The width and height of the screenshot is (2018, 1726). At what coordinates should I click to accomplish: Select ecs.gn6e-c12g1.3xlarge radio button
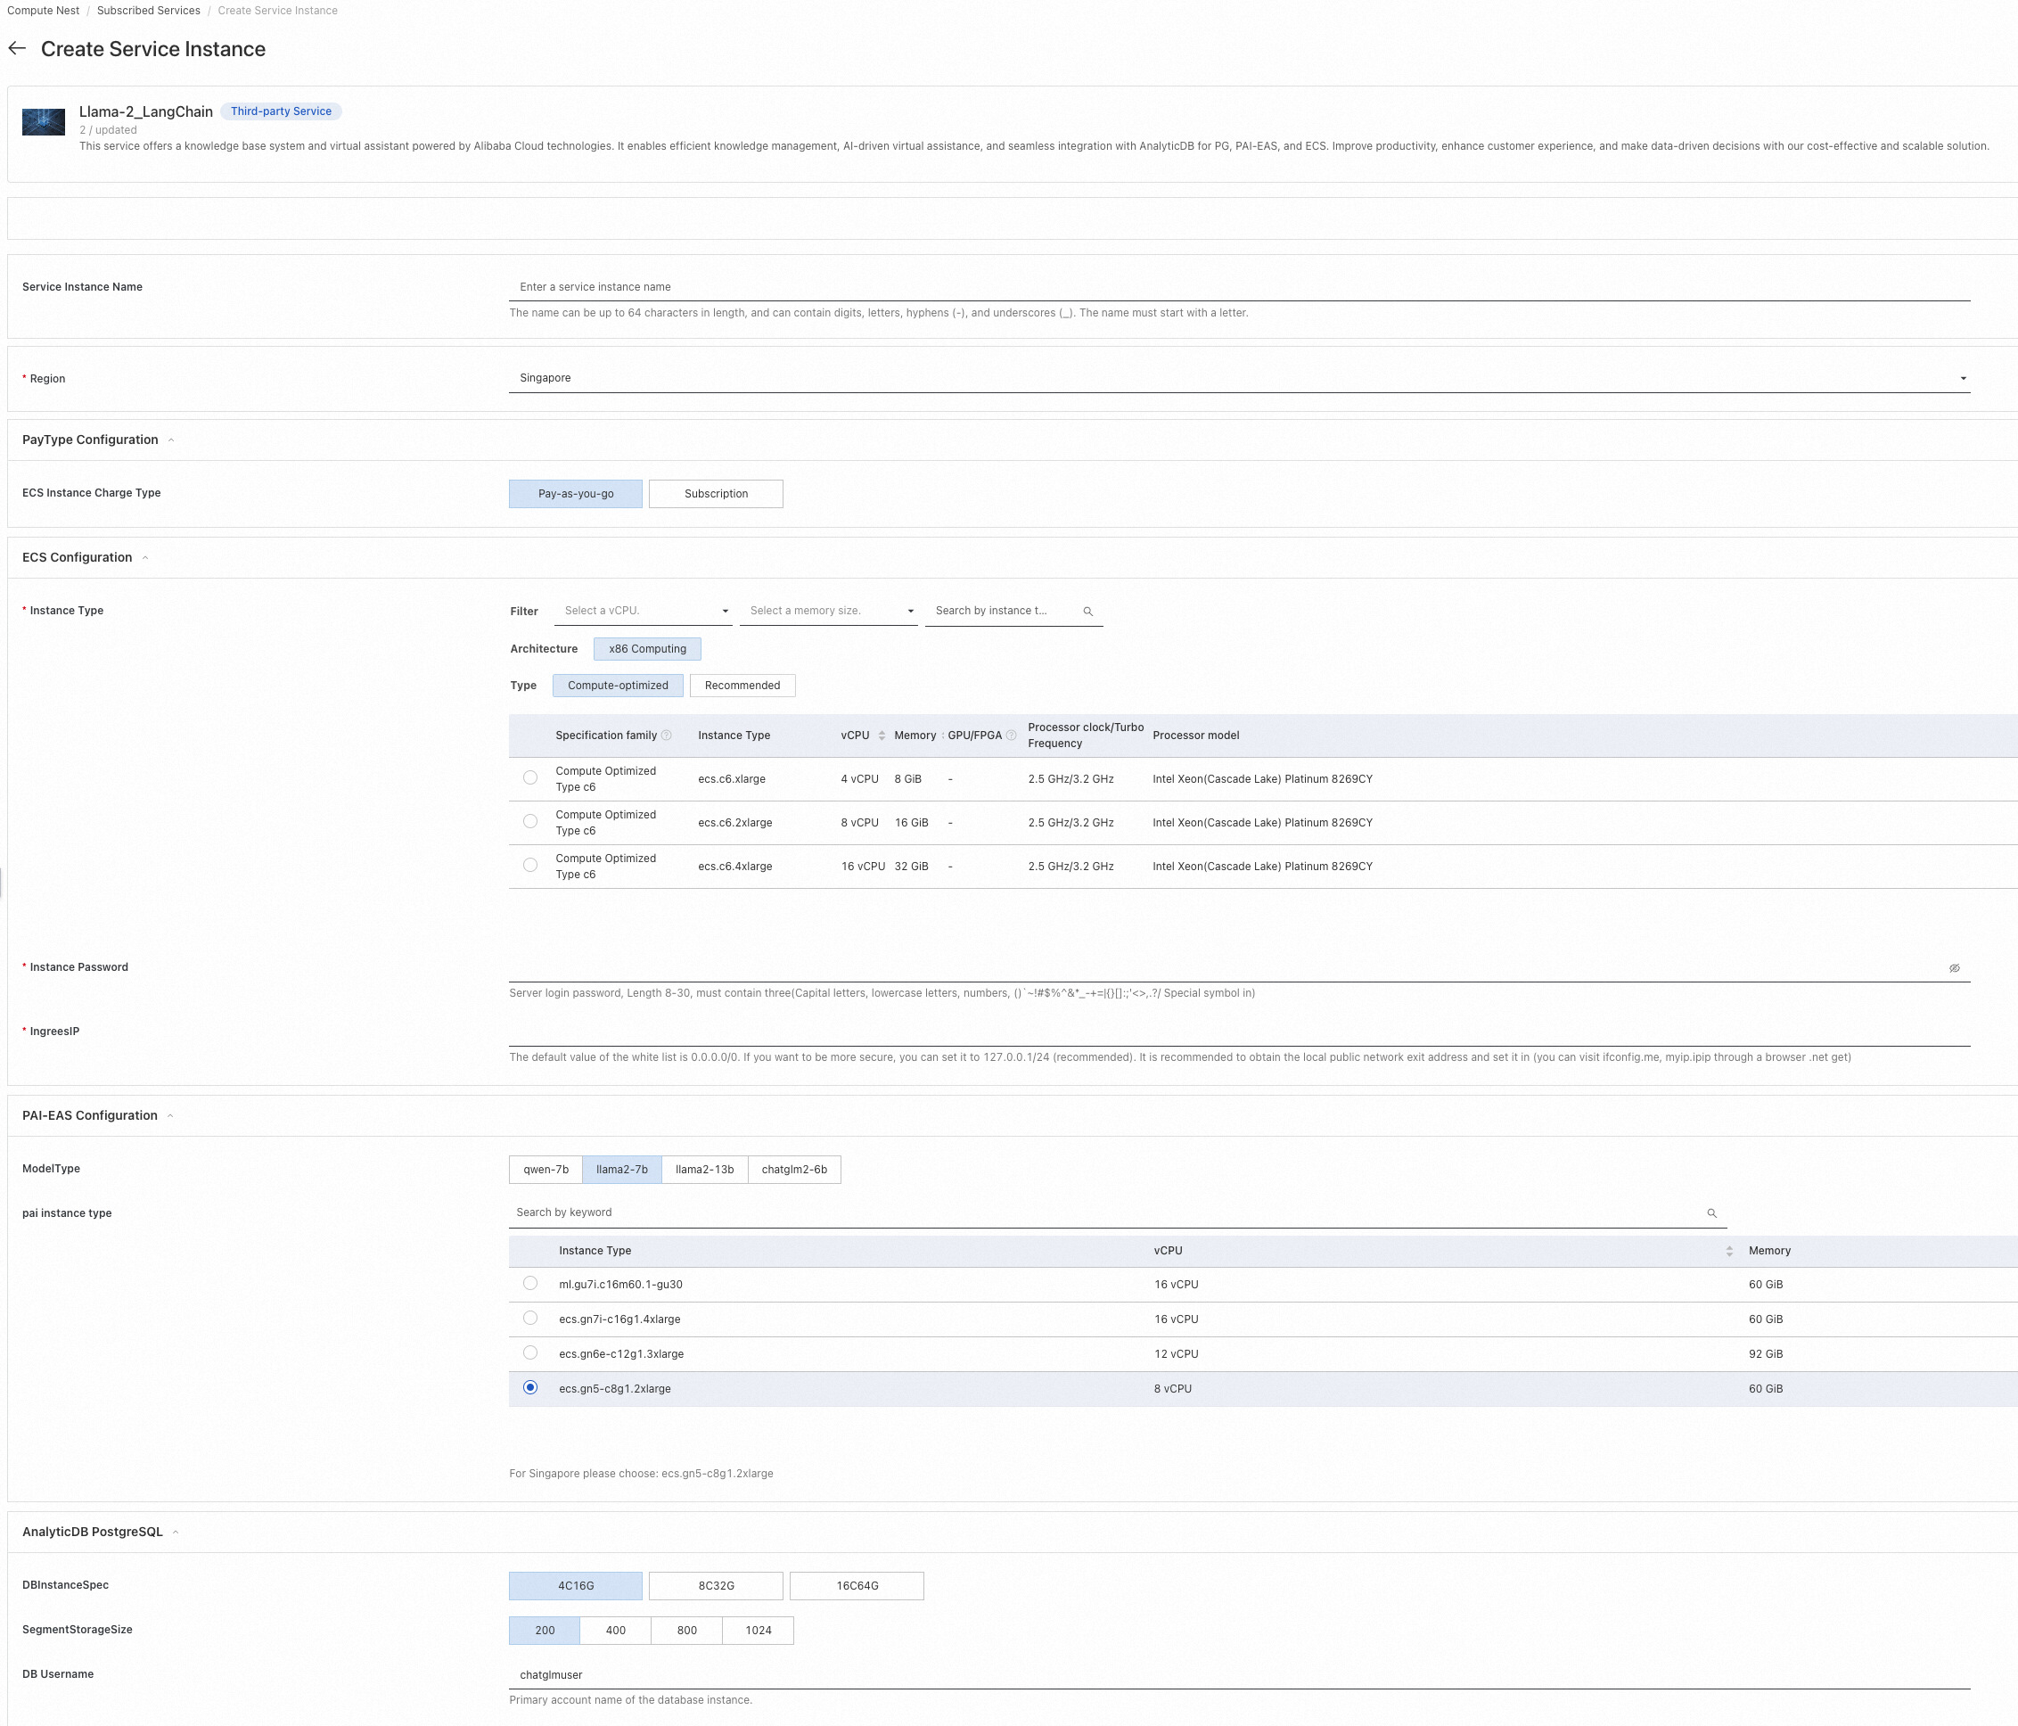click(x=529, y=1352)
